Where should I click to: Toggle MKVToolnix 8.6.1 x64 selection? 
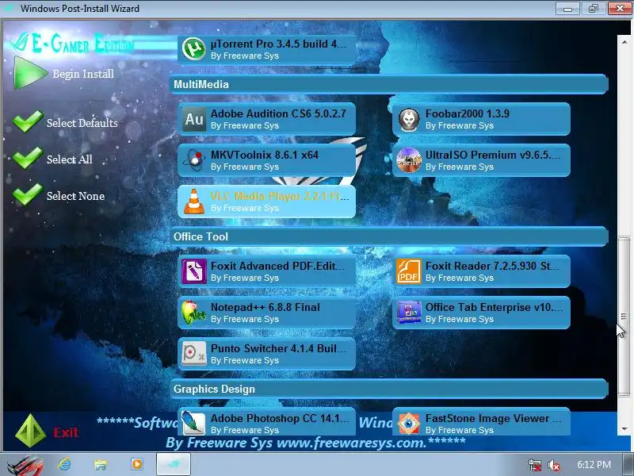tap(266, 160)
